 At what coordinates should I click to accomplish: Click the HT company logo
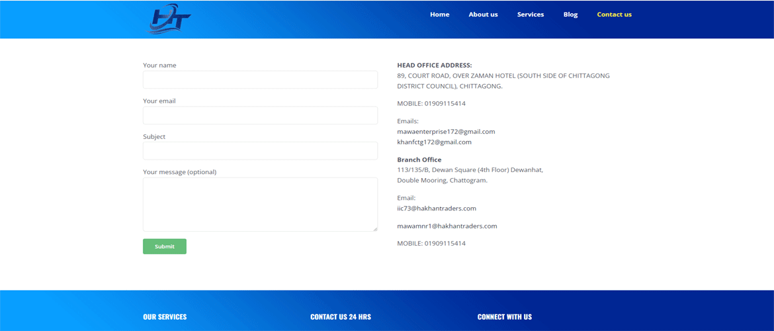tap(169, 19)
